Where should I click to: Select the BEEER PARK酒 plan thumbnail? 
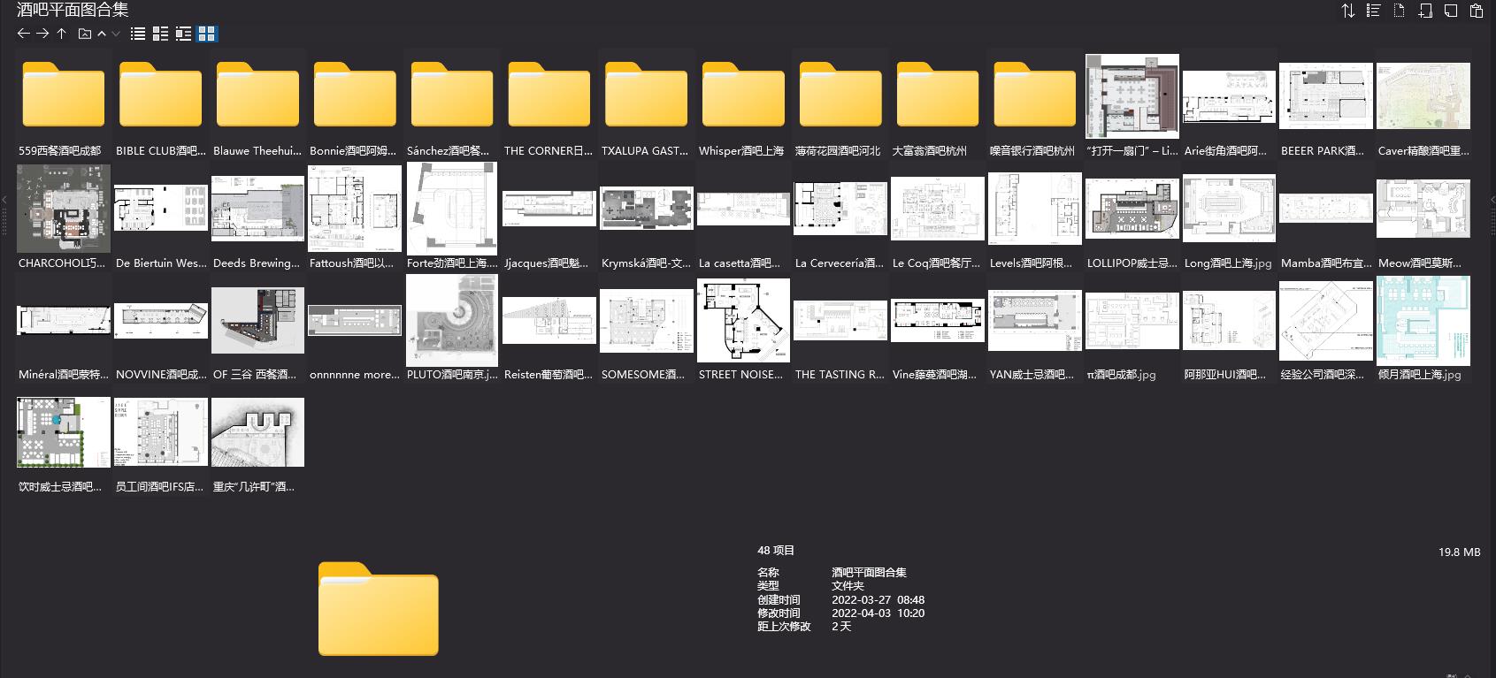(x=1326, y=96)
